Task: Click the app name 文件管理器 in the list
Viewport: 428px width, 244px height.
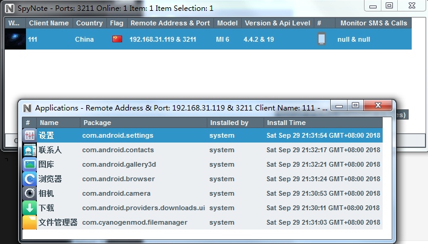Action: (x=58, y=222)
